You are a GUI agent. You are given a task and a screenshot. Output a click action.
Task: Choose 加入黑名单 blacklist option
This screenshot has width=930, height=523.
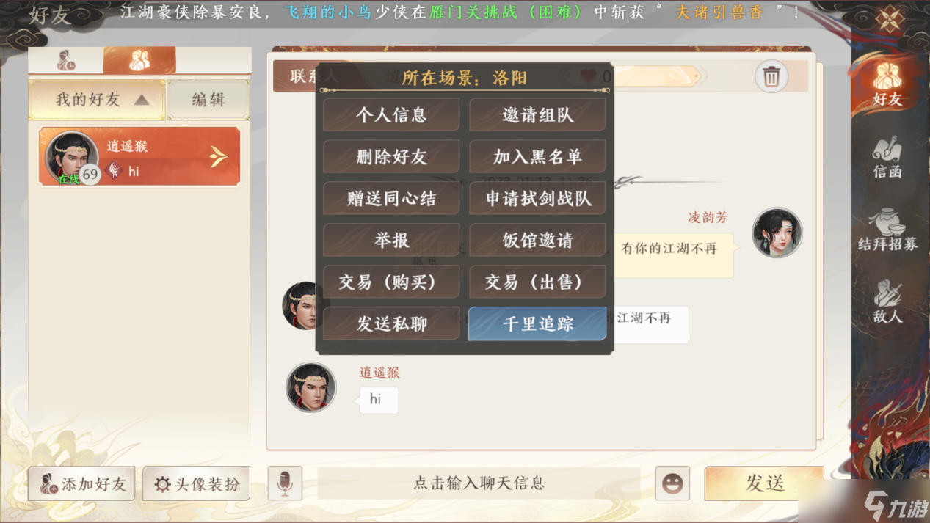537,157
